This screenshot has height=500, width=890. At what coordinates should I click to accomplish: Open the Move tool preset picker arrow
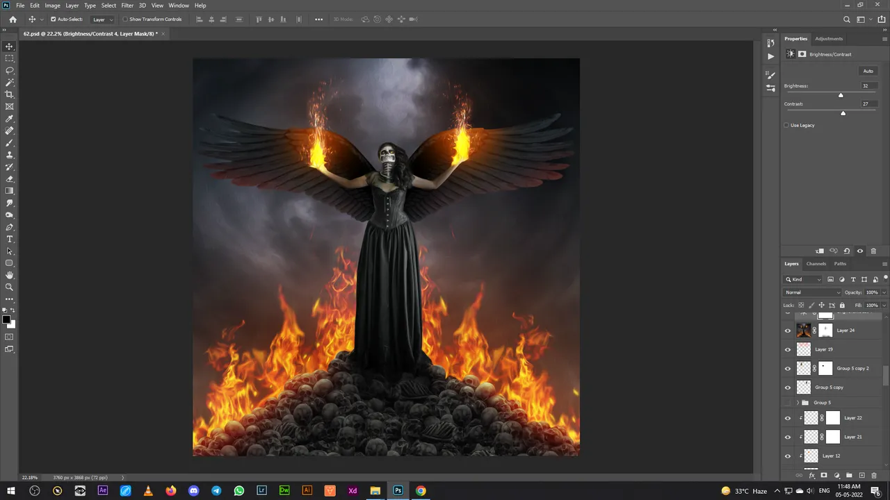pyautogui.click(x=42, y=19)
